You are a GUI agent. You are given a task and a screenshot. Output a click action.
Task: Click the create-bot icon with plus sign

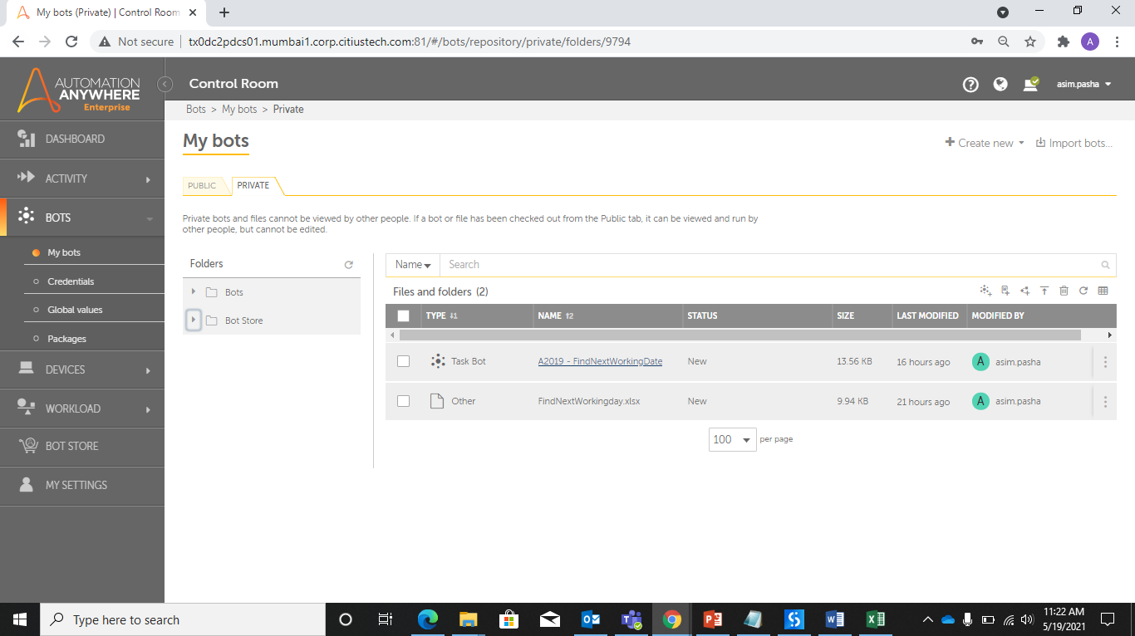point(985,291)
